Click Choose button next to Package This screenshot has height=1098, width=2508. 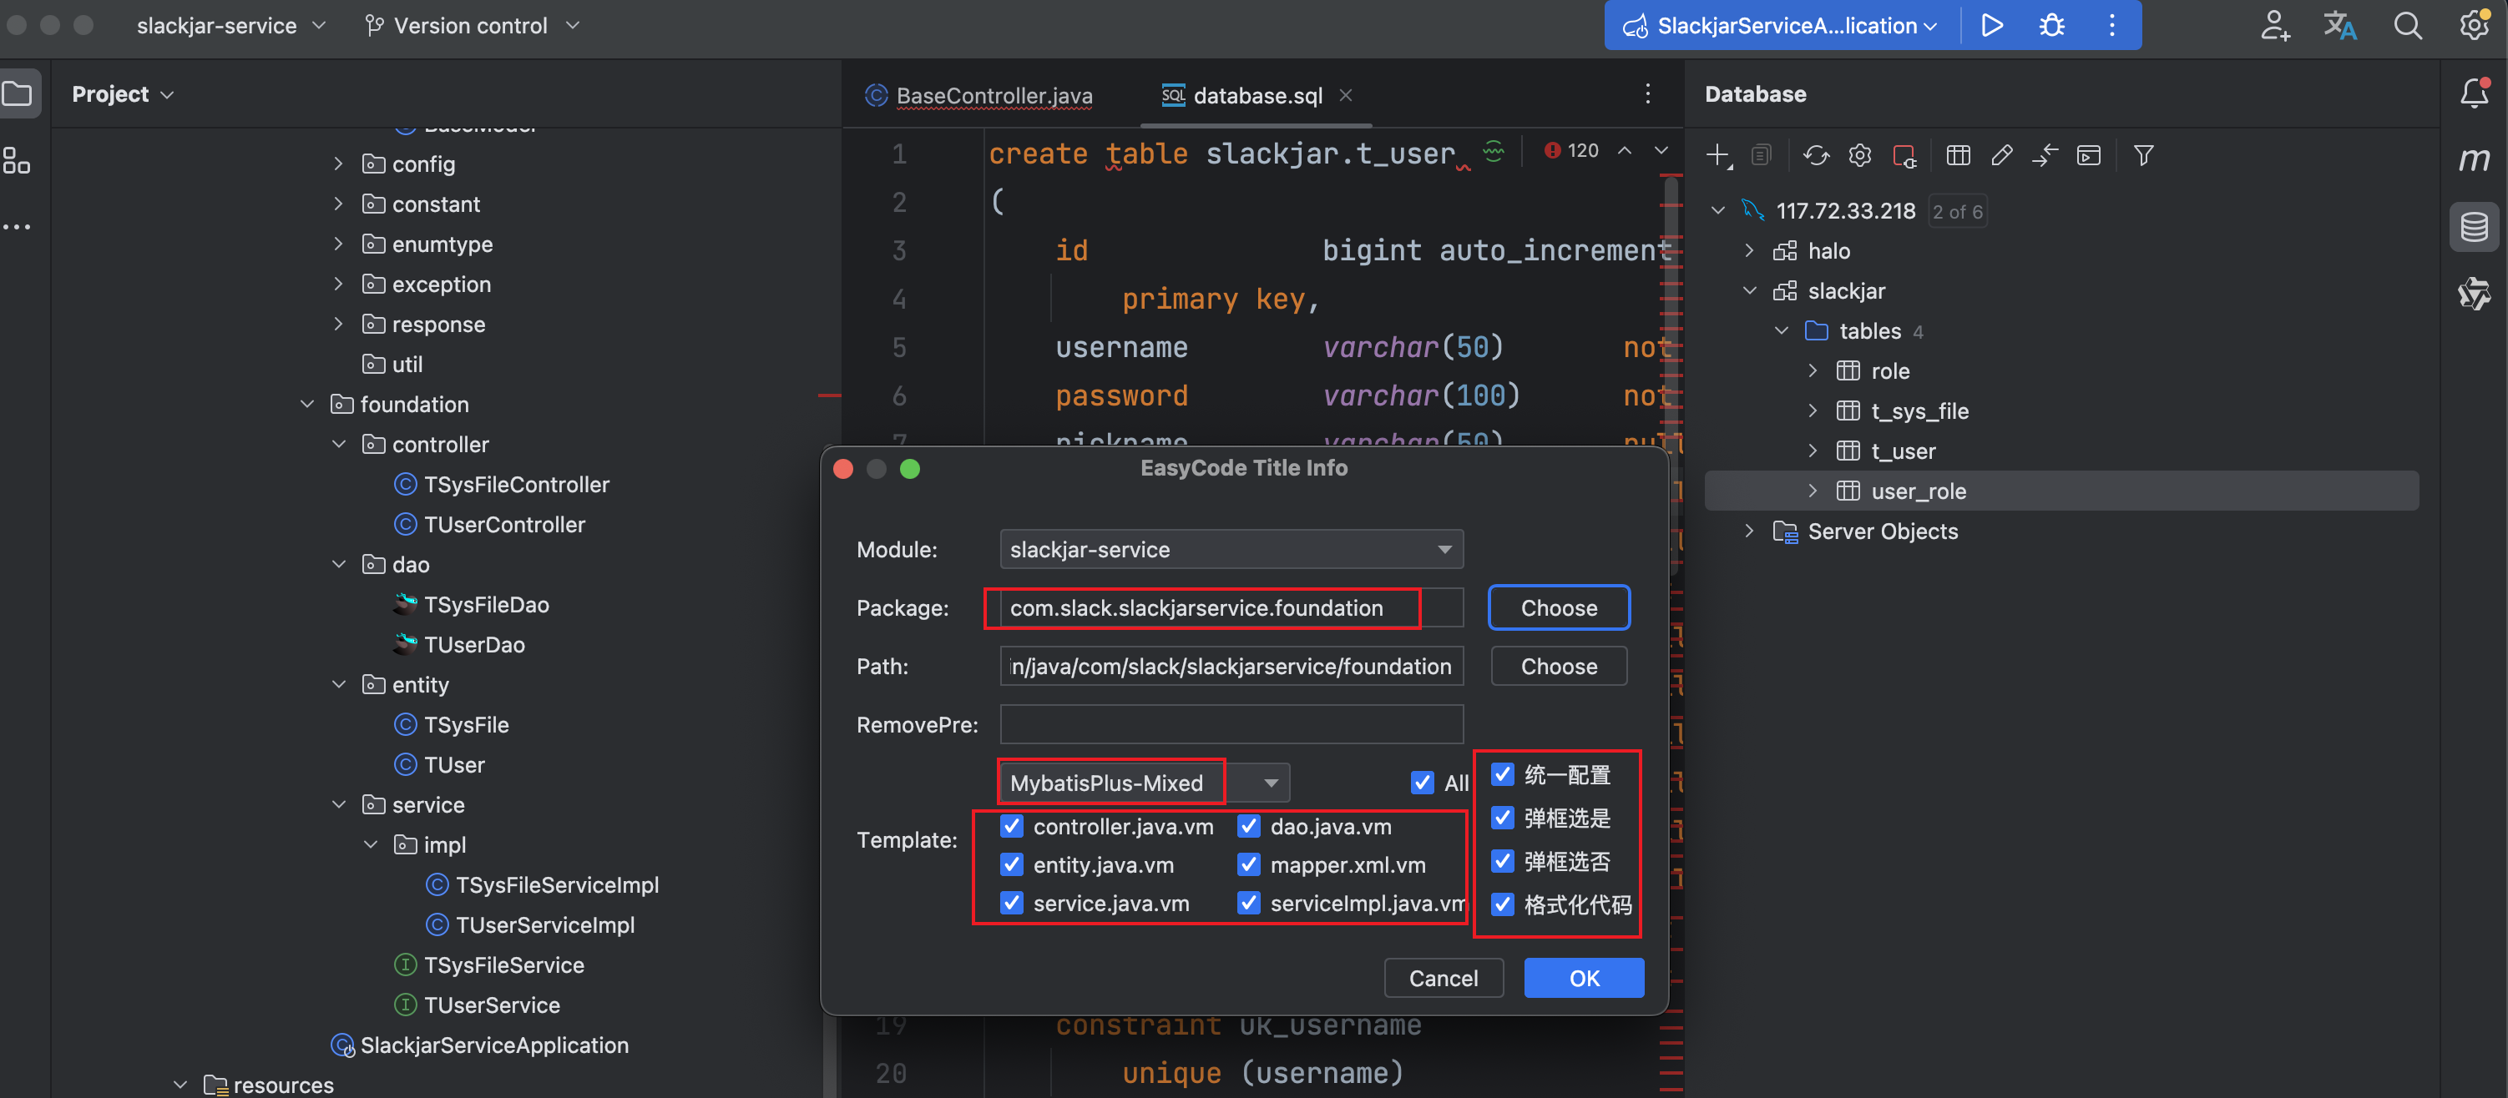click(x=1558, y=608)
